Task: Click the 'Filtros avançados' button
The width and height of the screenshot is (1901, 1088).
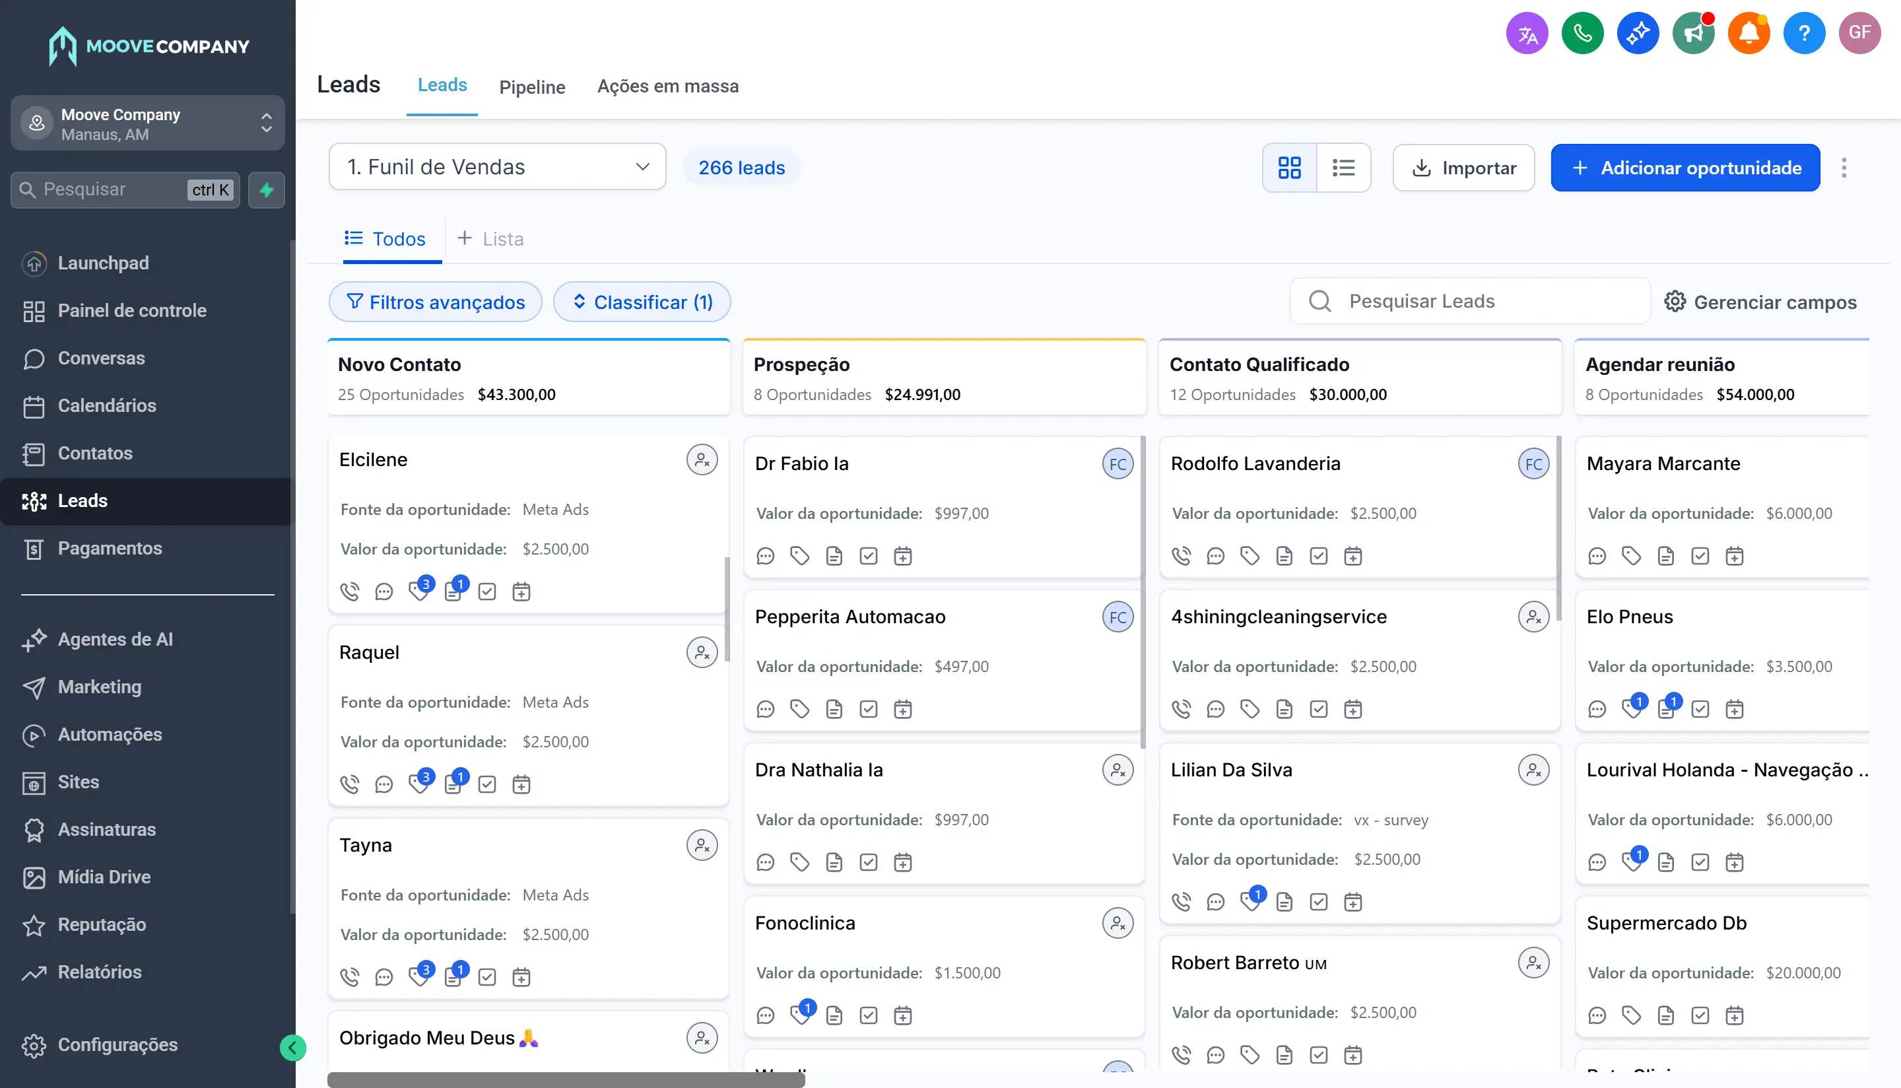Action: tap(435, 301)
